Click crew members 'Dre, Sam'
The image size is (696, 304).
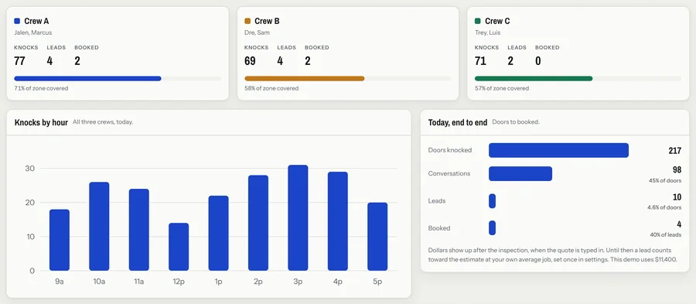tap(257, 32)
